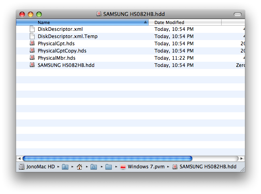Image resolution: width=261 pixels, height=194 pixels.
Task: Click JonoMac HD label in path bar
Action: pyautogui.click(x=41, y=167)
